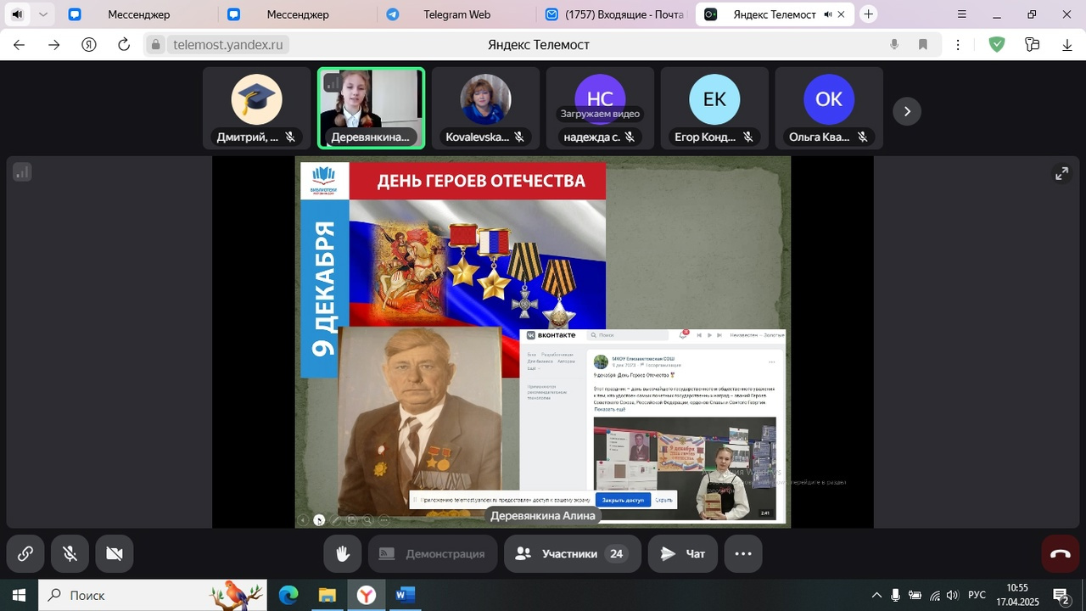Toggle browser tab sound mute icon
Screen dimensions: 1086x611
click(x=17, y=14)
